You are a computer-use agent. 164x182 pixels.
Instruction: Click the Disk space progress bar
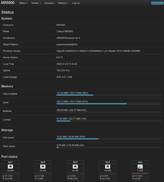tap(109, 139)
